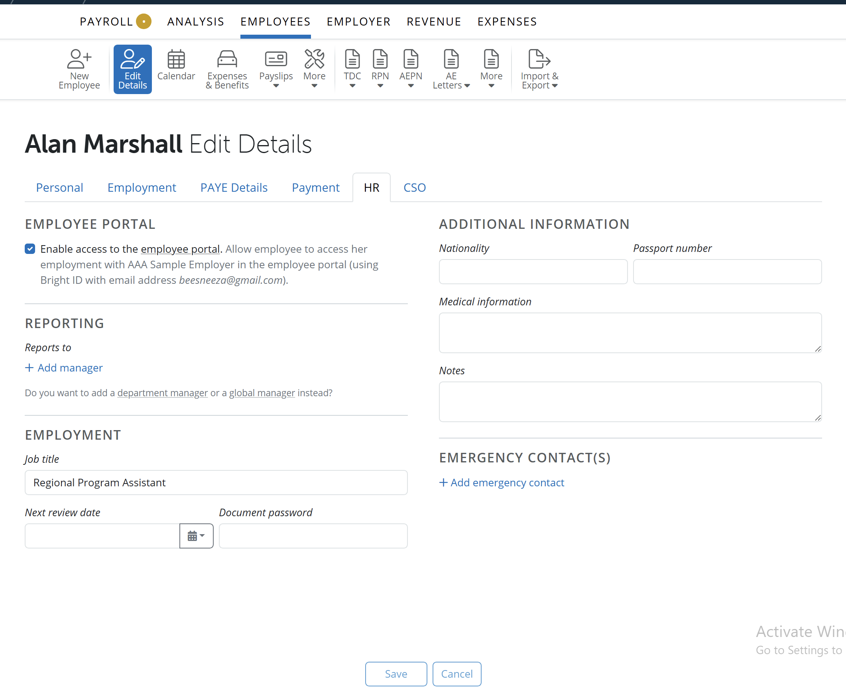Expand the AEPN document menu
The height and width of the screenshot is (692, 846).
coord(411,69)
